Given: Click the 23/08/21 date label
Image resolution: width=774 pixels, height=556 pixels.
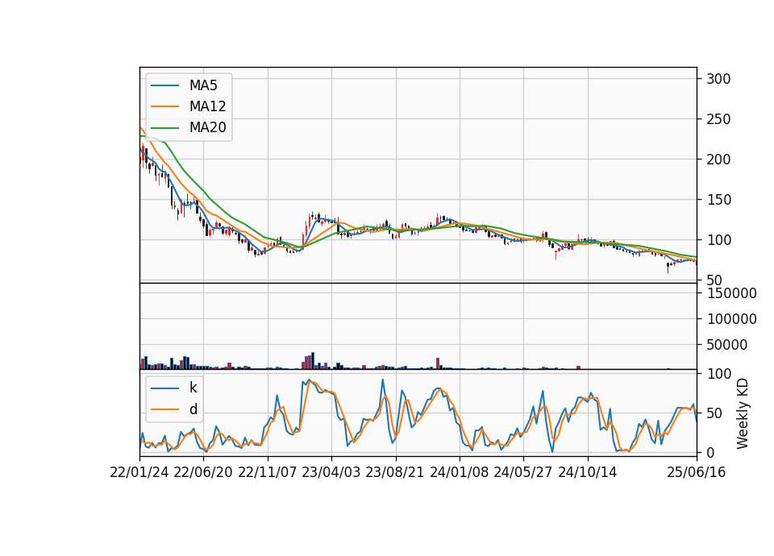Looking at the screenshot, I should [395, 473].
